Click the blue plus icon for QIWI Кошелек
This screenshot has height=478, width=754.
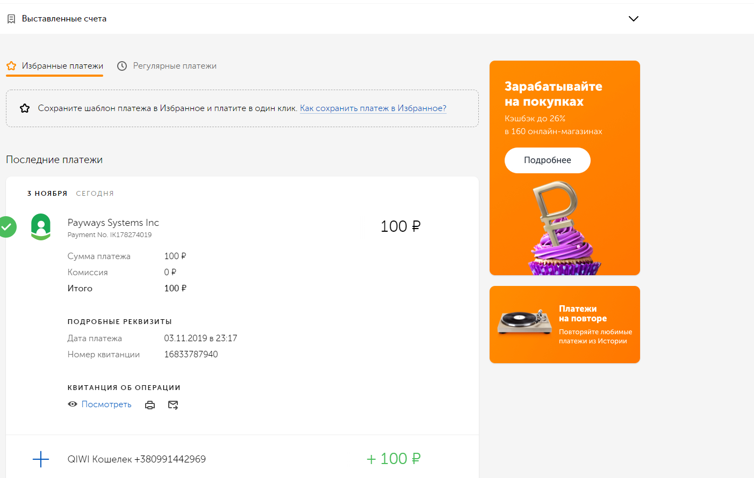pyautogui.click(x=41, y=459)
